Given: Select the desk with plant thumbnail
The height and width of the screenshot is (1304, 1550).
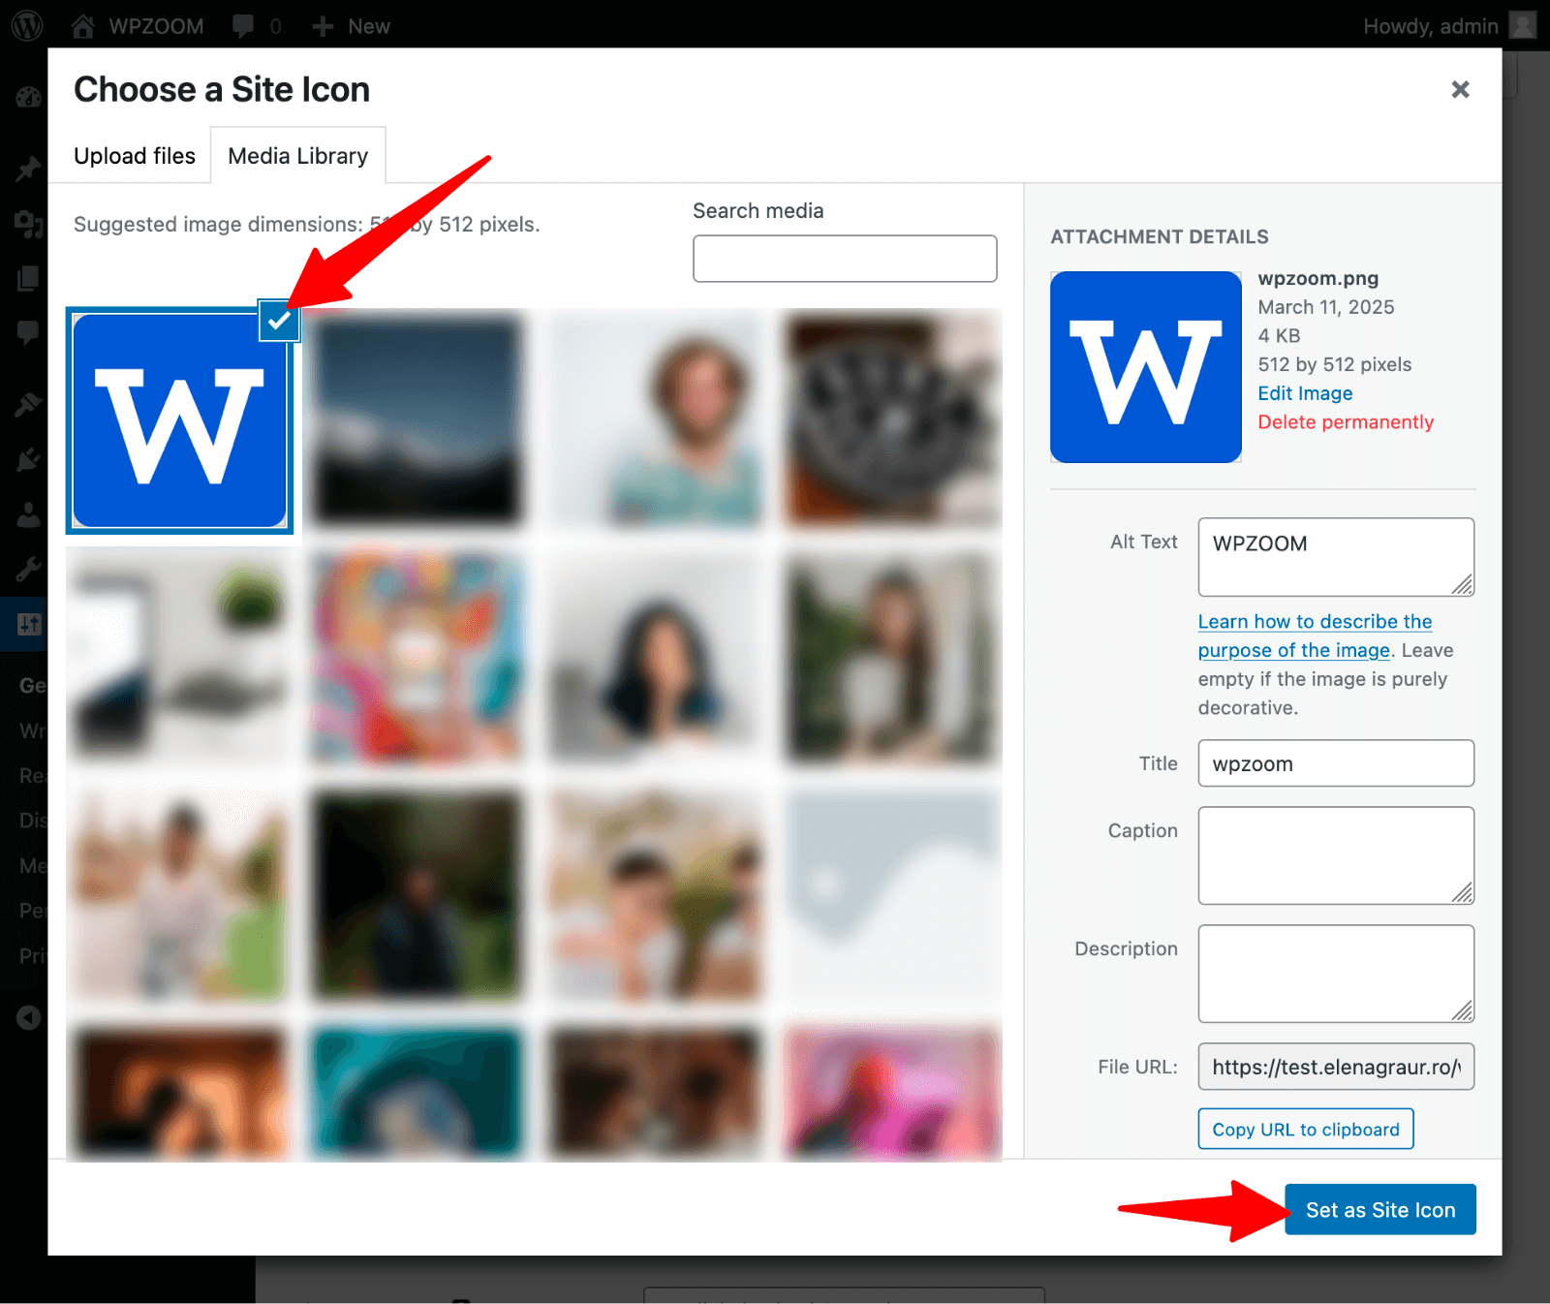Looking at the screenshot, I should pyautogui.click(x=179, y=657).
